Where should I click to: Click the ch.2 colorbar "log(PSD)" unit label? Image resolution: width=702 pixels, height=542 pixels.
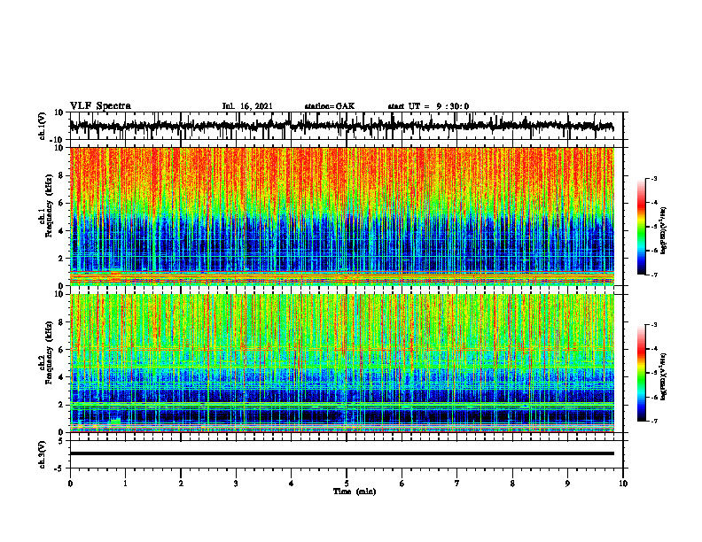(664, 376)
